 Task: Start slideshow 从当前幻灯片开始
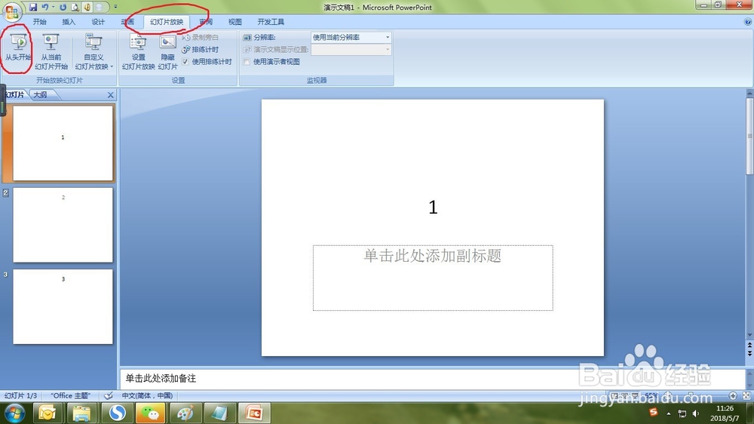51,52
